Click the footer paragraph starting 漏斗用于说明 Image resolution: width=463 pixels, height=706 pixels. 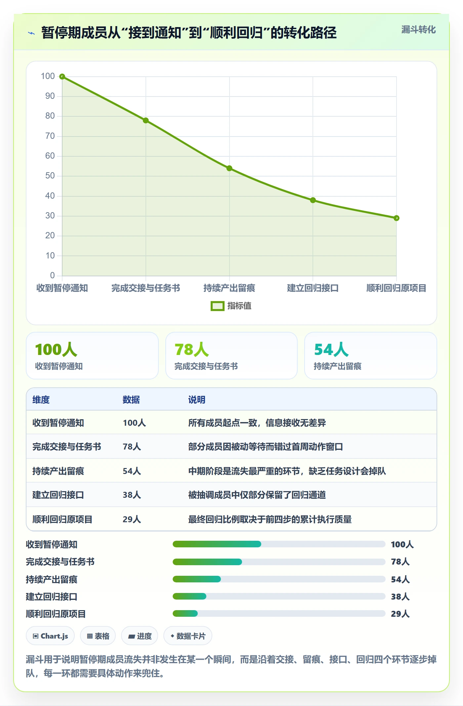click(x=231, y=666)
